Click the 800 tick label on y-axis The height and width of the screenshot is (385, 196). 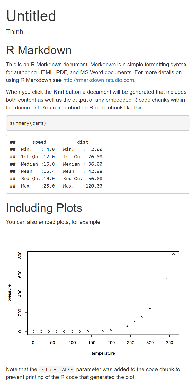20,255
